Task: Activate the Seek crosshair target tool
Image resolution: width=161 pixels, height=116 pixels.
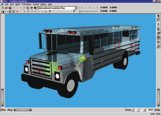Action: [158, 42]
